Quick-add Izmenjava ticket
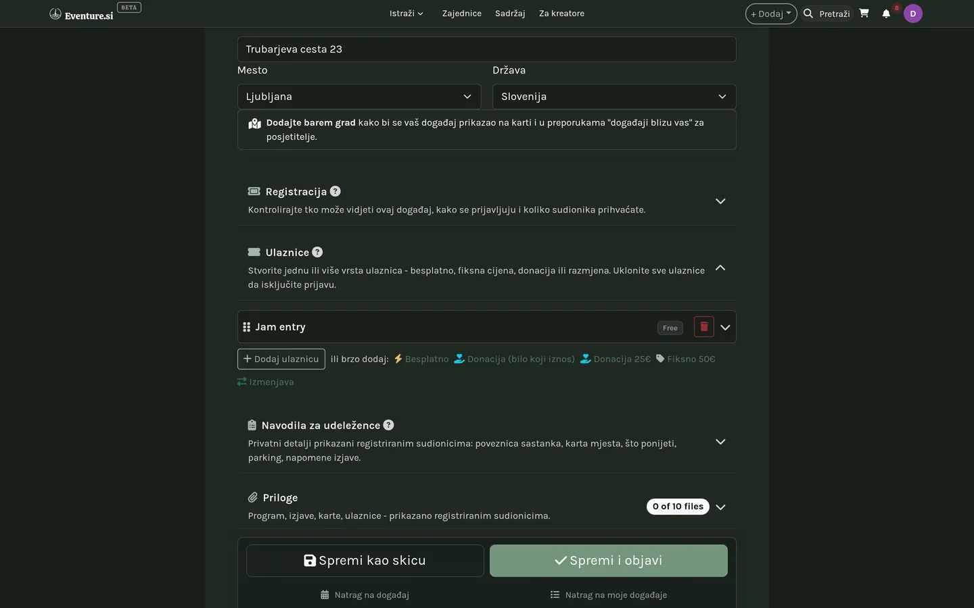The width and height of the screenshot is (974, 608). pyautogui.click(x=265, y=382)
